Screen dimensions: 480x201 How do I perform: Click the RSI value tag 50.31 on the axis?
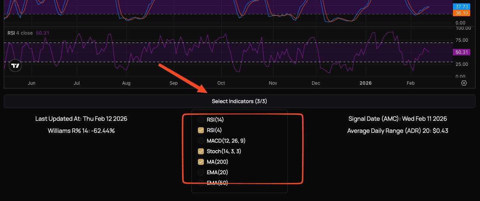461,52
